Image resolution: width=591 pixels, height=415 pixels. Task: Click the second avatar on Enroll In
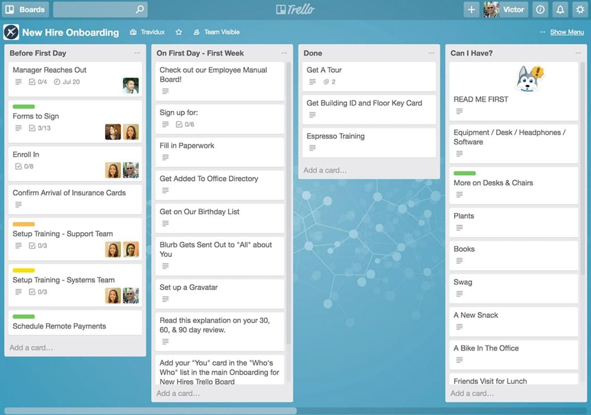point(131,170)
